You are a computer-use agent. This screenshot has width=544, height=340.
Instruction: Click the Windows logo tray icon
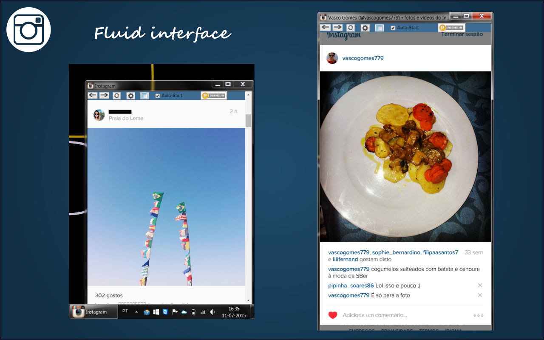156,312
